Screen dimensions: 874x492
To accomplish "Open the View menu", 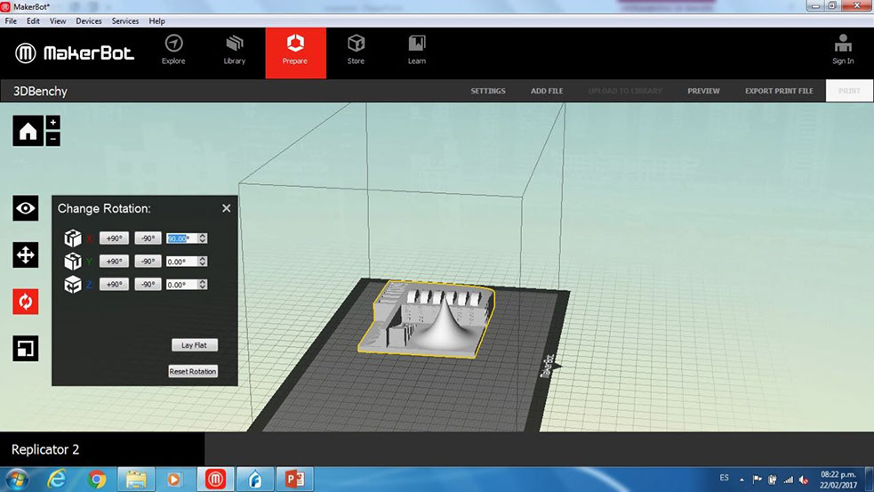I will (x=58, y=21).
